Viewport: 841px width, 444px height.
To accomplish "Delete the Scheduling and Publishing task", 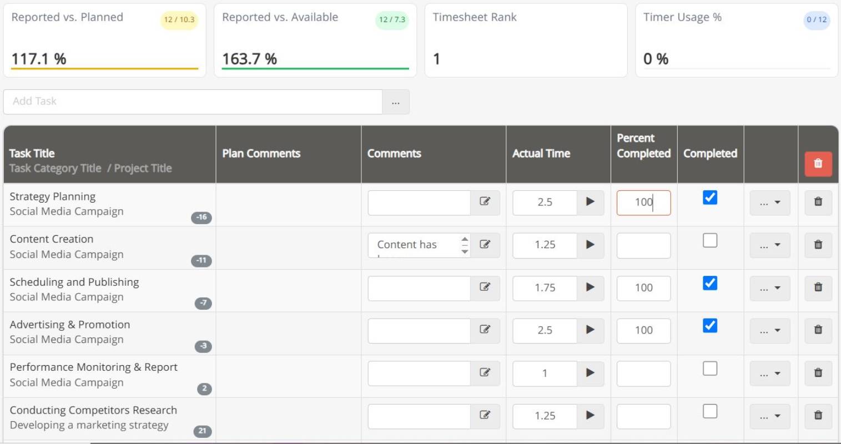I will tap(818, 288).
